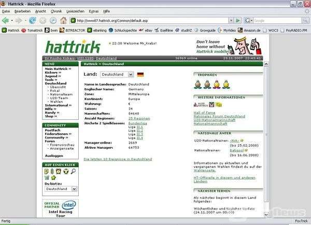The width and height of the screenshot is (311, 225).
Task: Click the page scrollbar down arrow
Action: tap(266, 214)
